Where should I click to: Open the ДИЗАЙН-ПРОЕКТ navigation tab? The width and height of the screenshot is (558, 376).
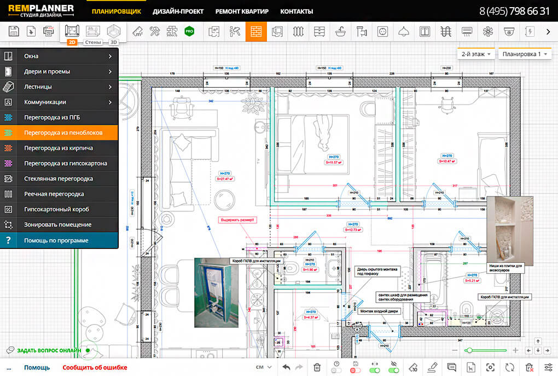pos(178,11)
